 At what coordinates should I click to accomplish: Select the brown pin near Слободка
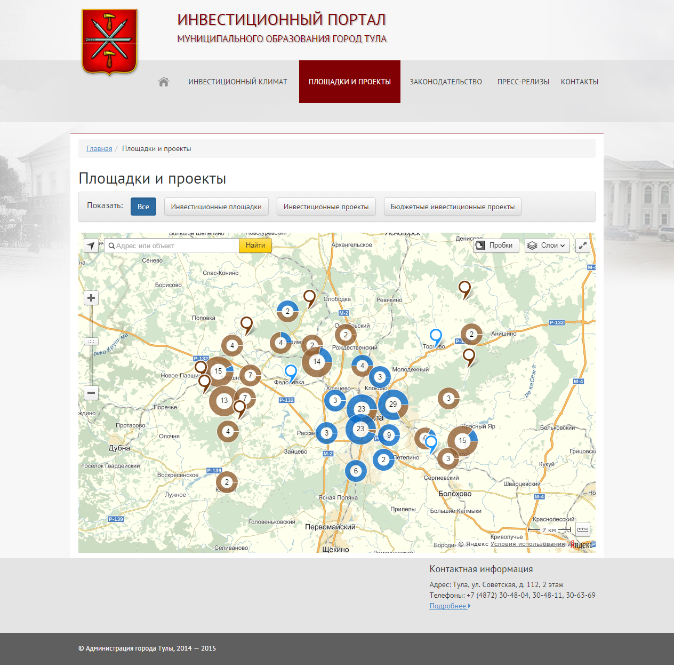[x=309, y=298]
